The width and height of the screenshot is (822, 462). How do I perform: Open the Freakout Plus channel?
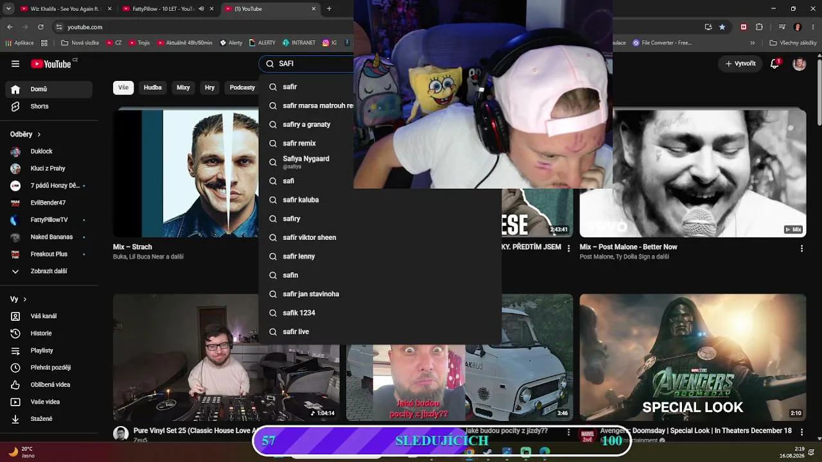click(49, 254)
